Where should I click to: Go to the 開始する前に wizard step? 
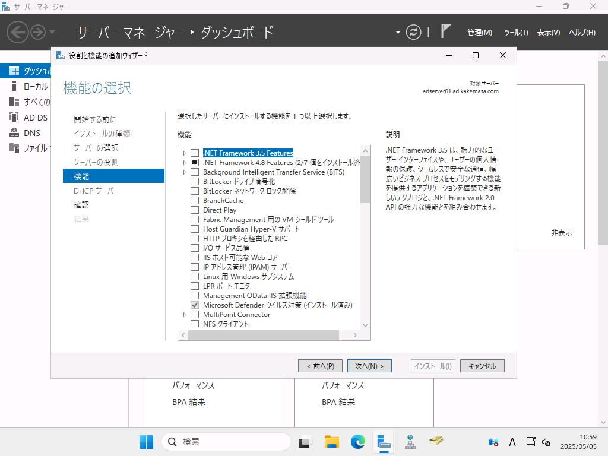[94, 119]
